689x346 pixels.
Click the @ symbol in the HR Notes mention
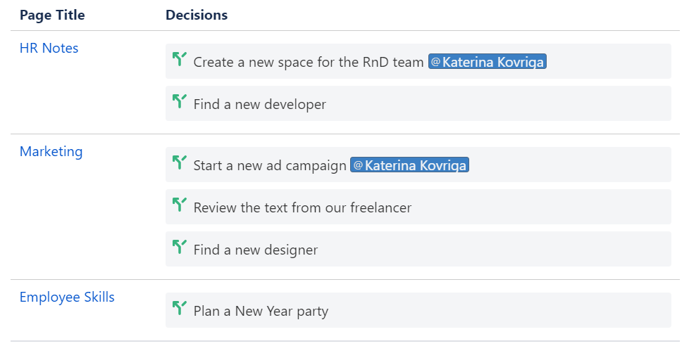point(435,62)
